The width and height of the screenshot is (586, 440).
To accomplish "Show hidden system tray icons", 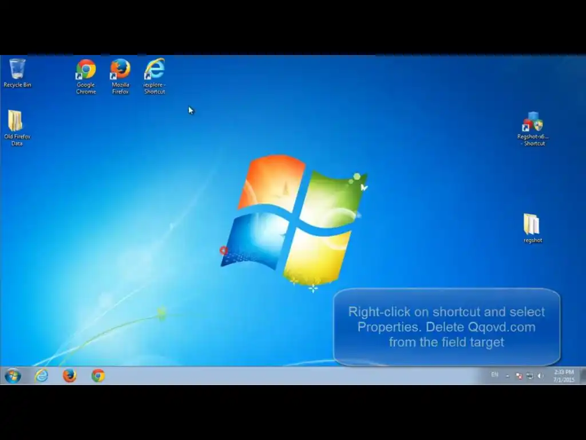I will [x=507, y=376].
